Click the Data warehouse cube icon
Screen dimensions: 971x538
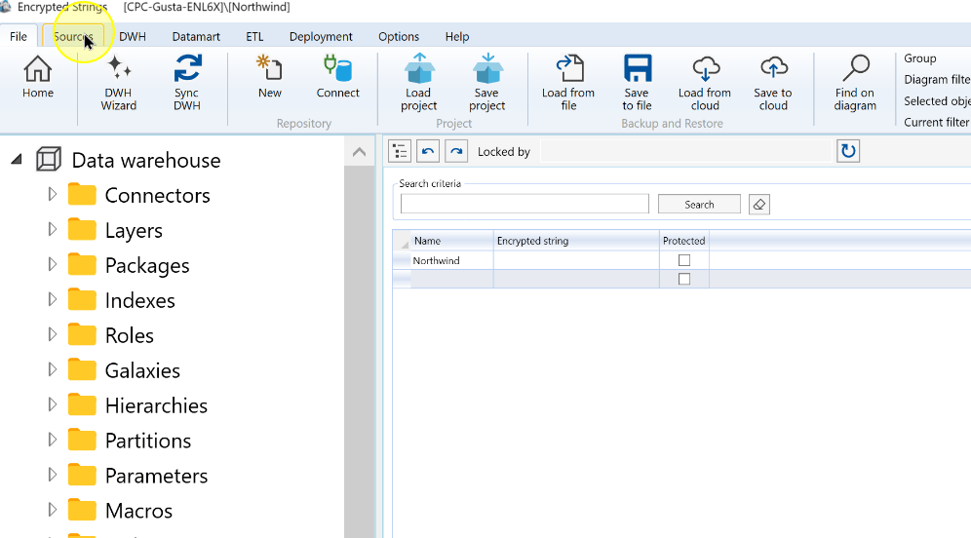[49, 160]
